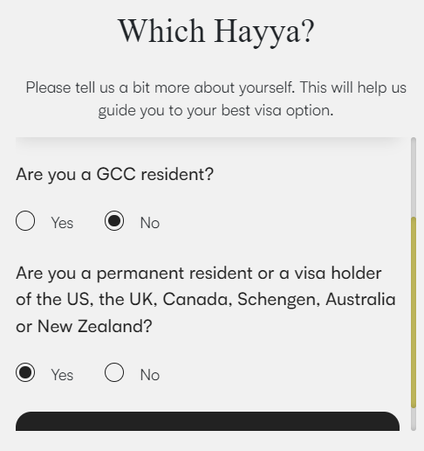This screenshot has width=424, height=451.
Task: Click the Yes label under visa holder question
Action: click(x=62, y=375)
